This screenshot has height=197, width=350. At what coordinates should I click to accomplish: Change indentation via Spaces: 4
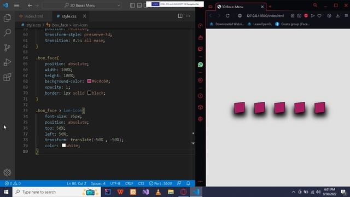pos(98,183)
